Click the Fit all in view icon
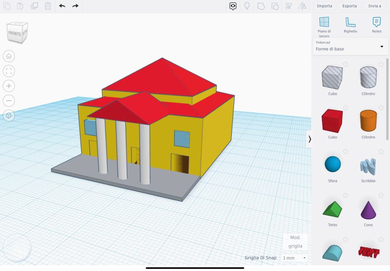 click(9, 71)
